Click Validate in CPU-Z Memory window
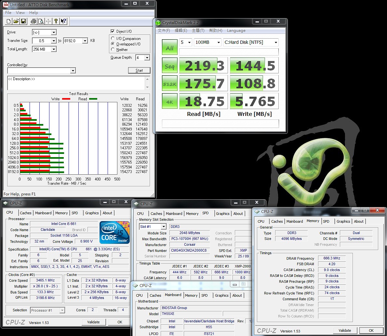Image resolution: width=387 pixels, height=336 pixels. [x=345, y=330]
